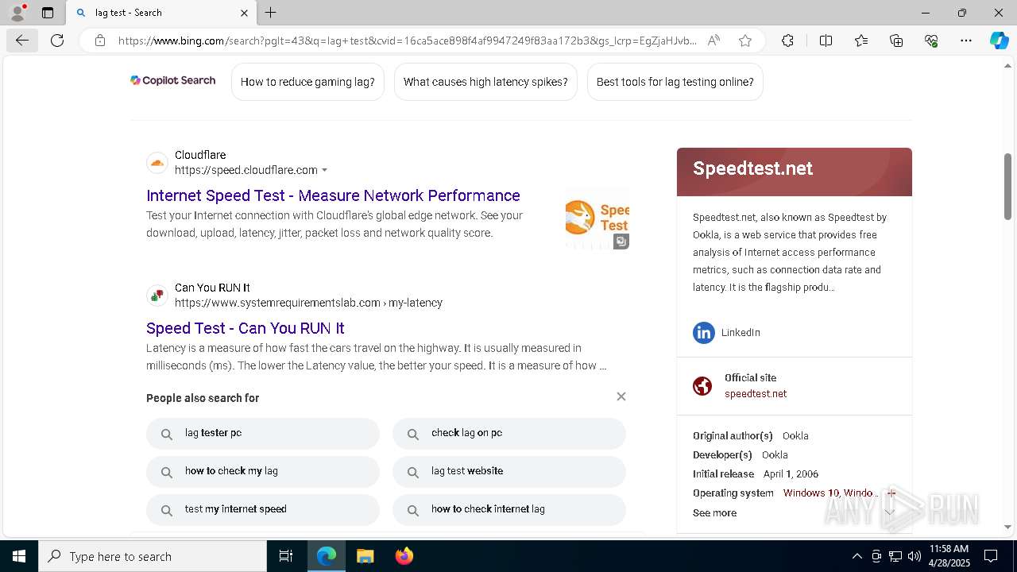Select 'What causes high latency spikes?' suggestion

click(x=485, y=82)
